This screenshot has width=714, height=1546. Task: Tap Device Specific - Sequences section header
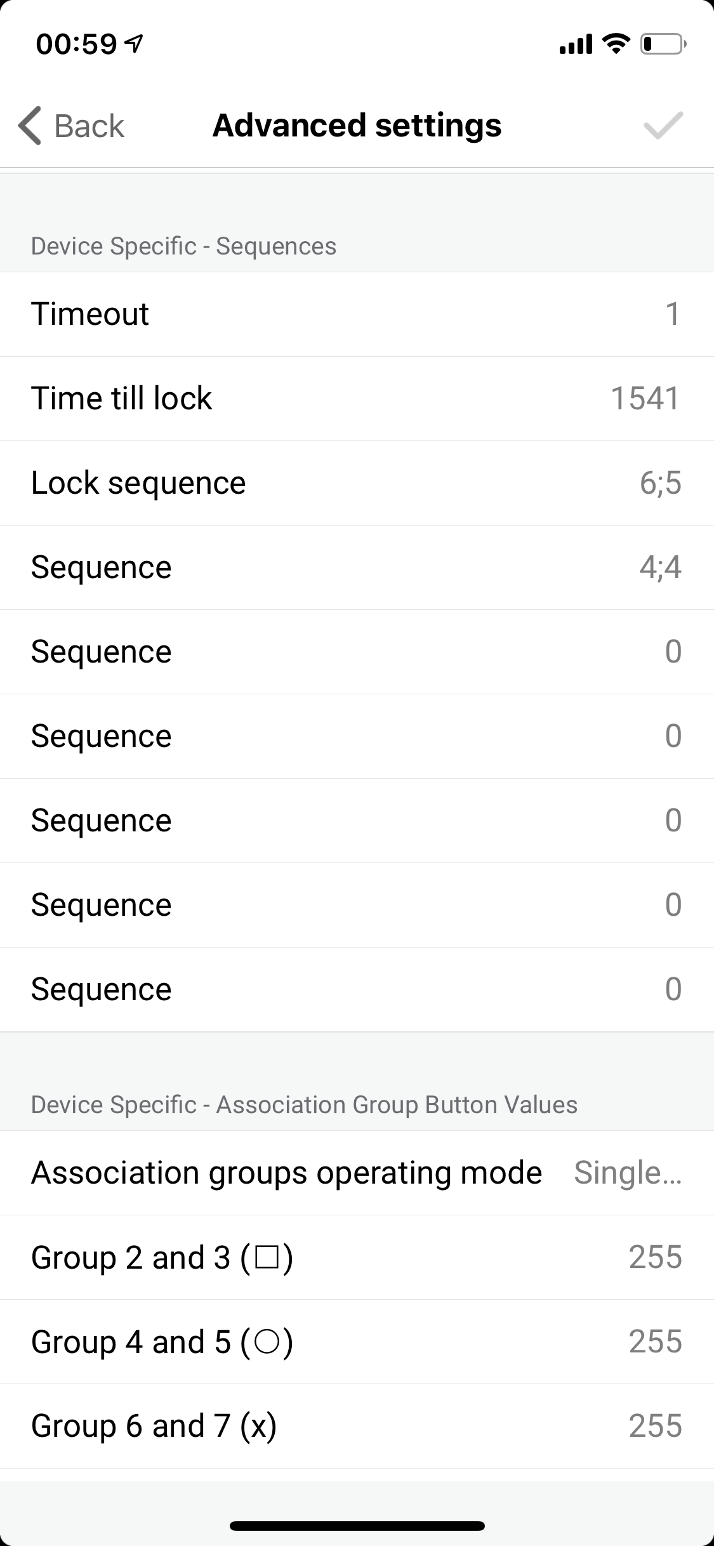tap(183, 246)
